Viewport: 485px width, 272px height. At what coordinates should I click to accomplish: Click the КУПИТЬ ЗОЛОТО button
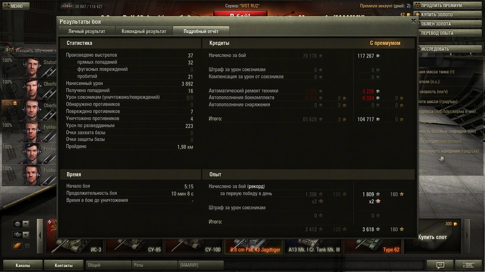pos(448,15)
